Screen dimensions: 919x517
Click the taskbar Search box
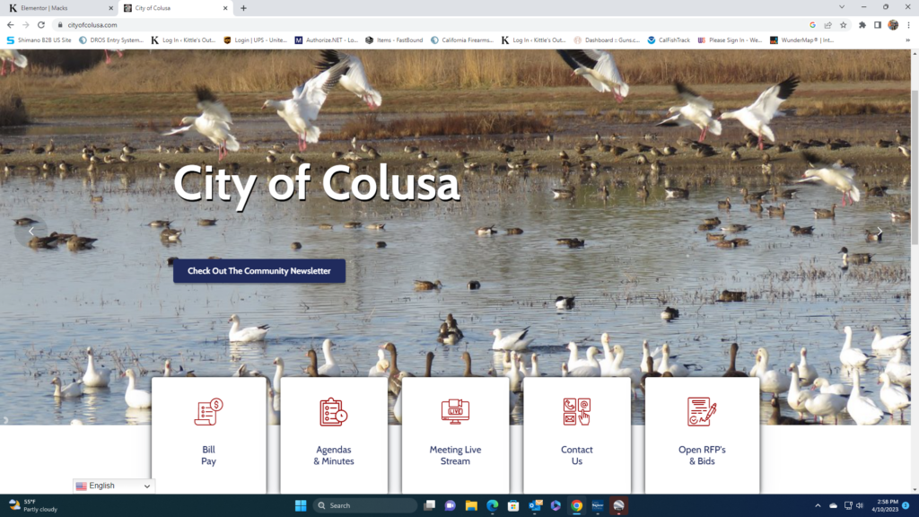click(364, 505)
